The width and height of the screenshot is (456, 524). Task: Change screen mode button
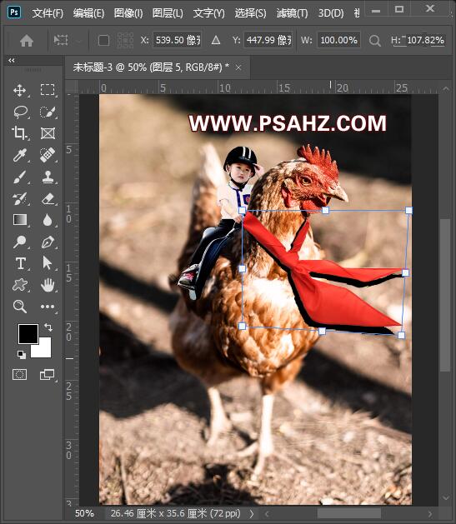[48, 375]
